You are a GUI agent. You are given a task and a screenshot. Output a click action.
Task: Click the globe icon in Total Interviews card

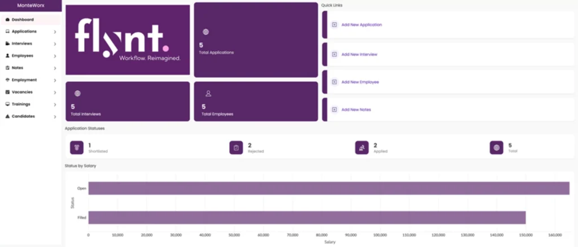(77, 94)
